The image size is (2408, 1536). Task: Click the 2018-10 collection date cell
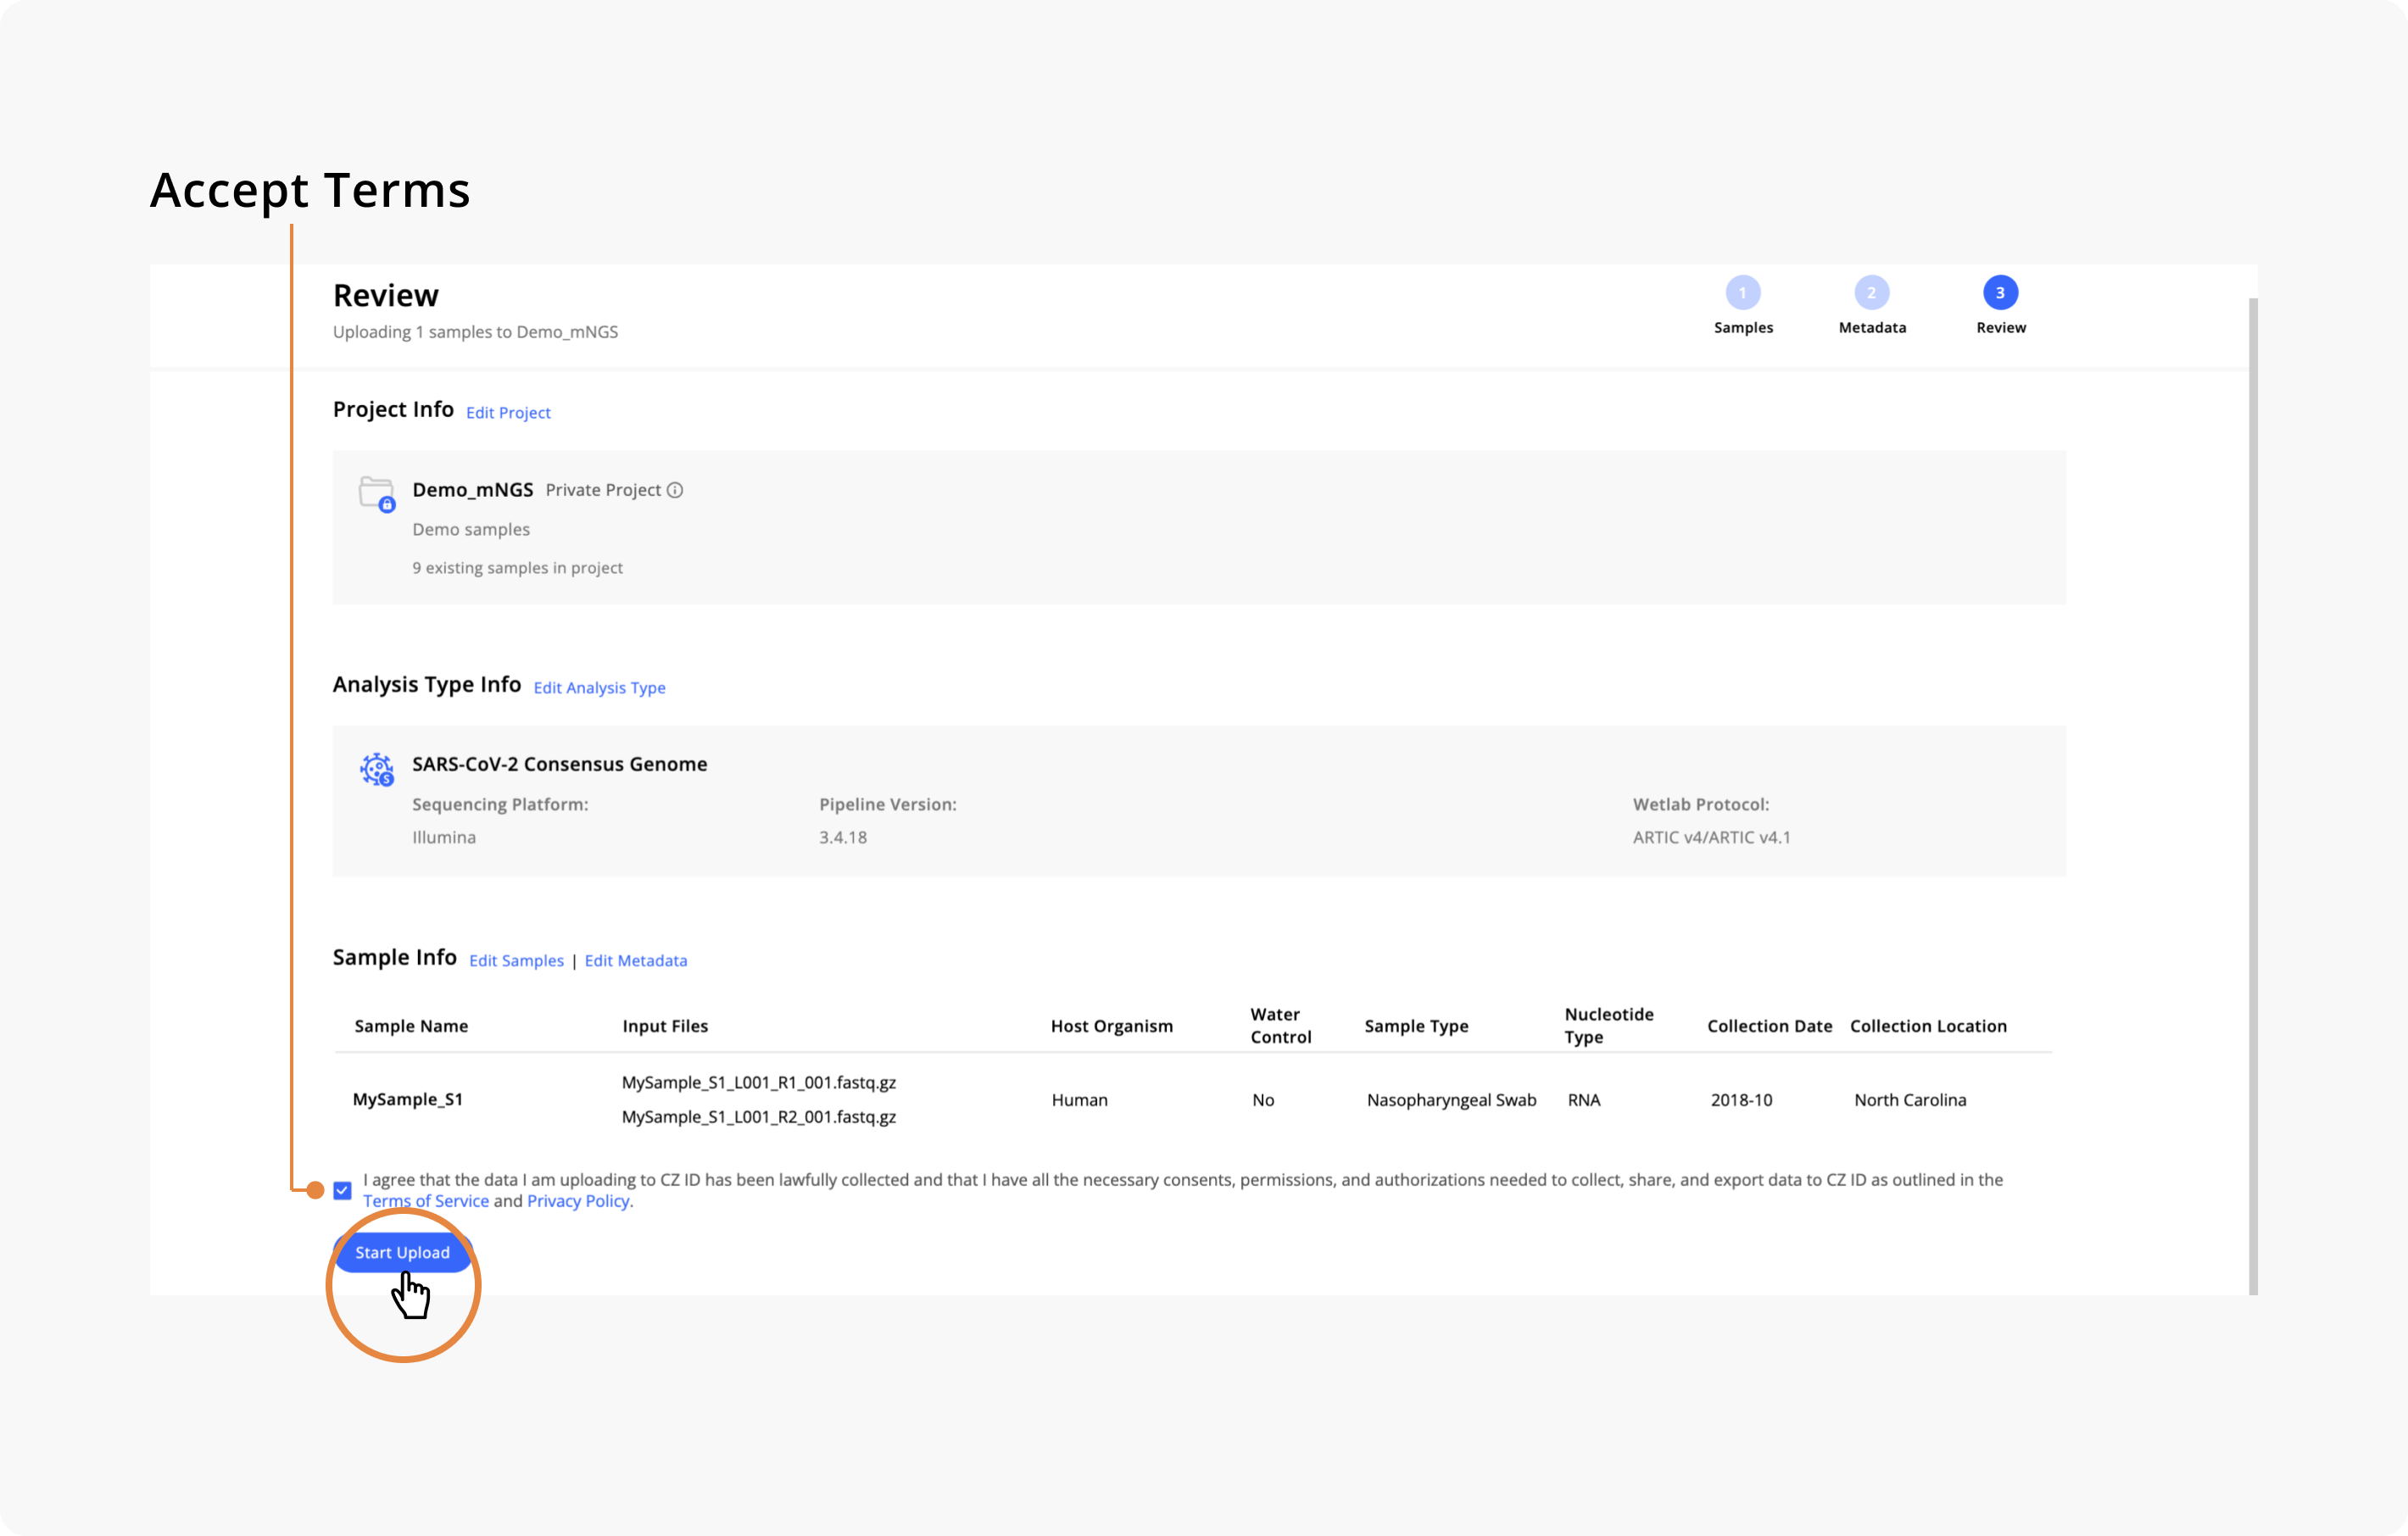pyautogui.click(x=1741, y=1100)
